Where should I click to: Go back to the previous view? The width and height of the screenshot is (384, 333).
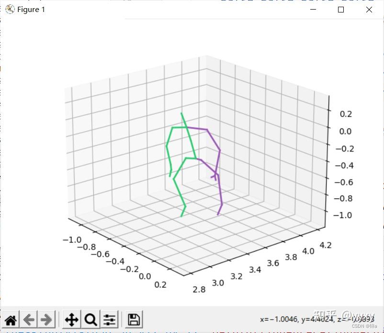[29, 319]
